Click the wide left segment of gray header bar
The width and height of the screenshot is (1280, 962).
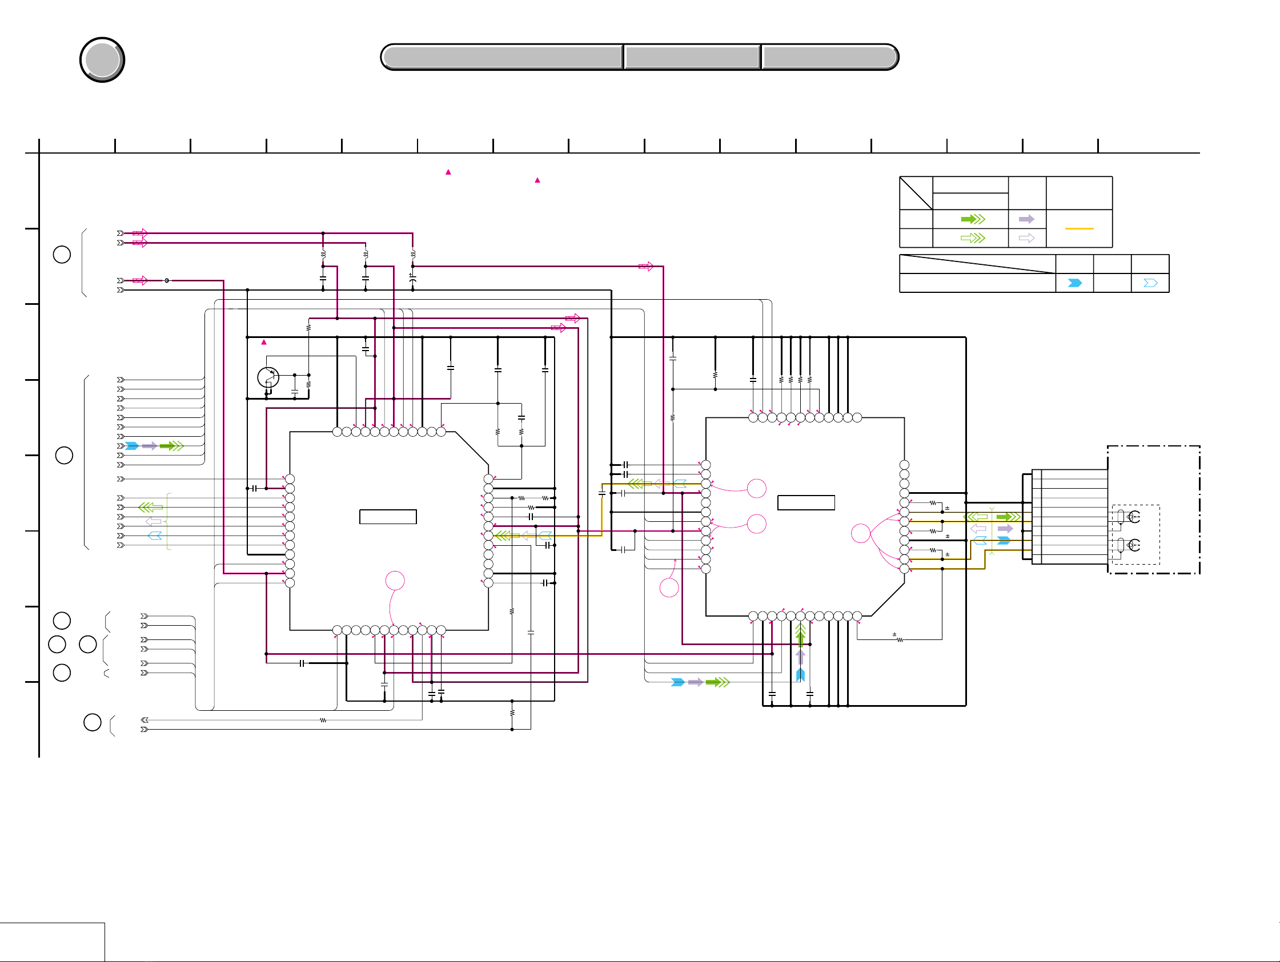[x=502, y=57]
